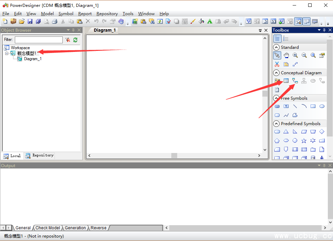Select the star predefined symbol
This screenshot has width=333, height=241.
[304, 141]
